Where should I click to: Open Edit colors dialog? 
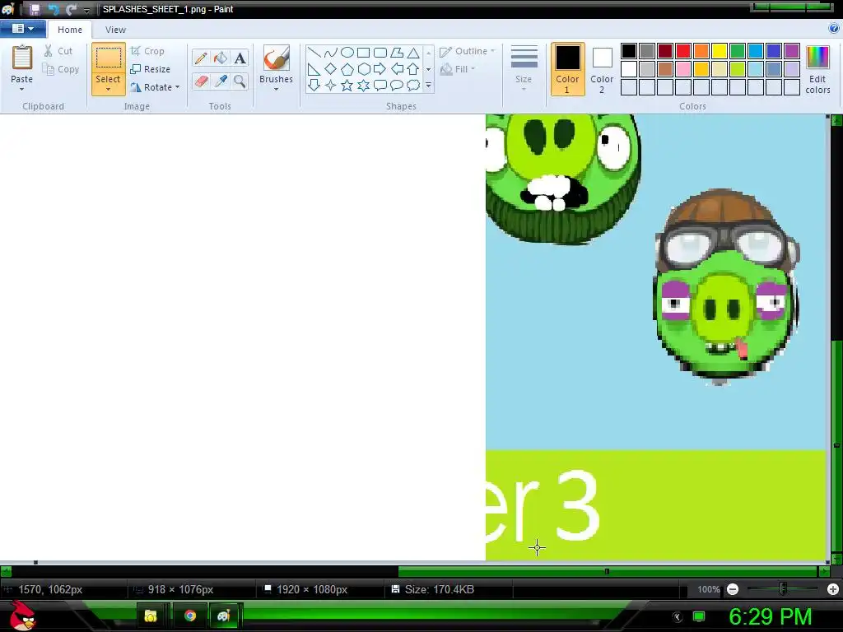[817, 69]
